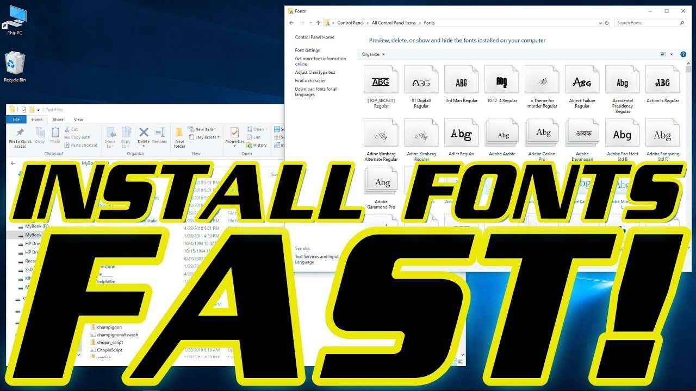Screen dimensions: 696x391
Task: Select Adine Kirnberg Alternate Regular font
Action: pos(381,140)
